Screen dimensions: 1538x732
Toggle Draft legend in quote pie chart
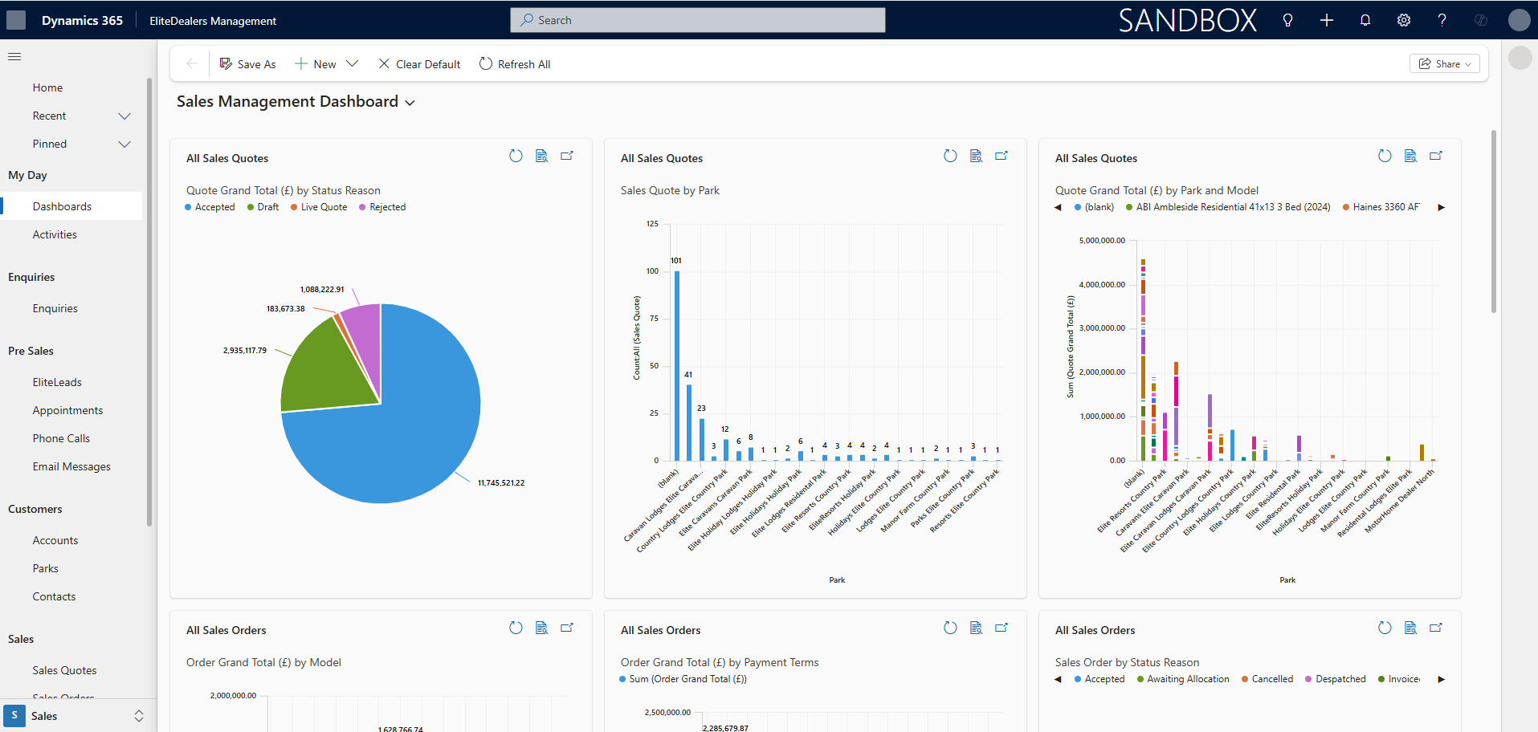(263, 207)
